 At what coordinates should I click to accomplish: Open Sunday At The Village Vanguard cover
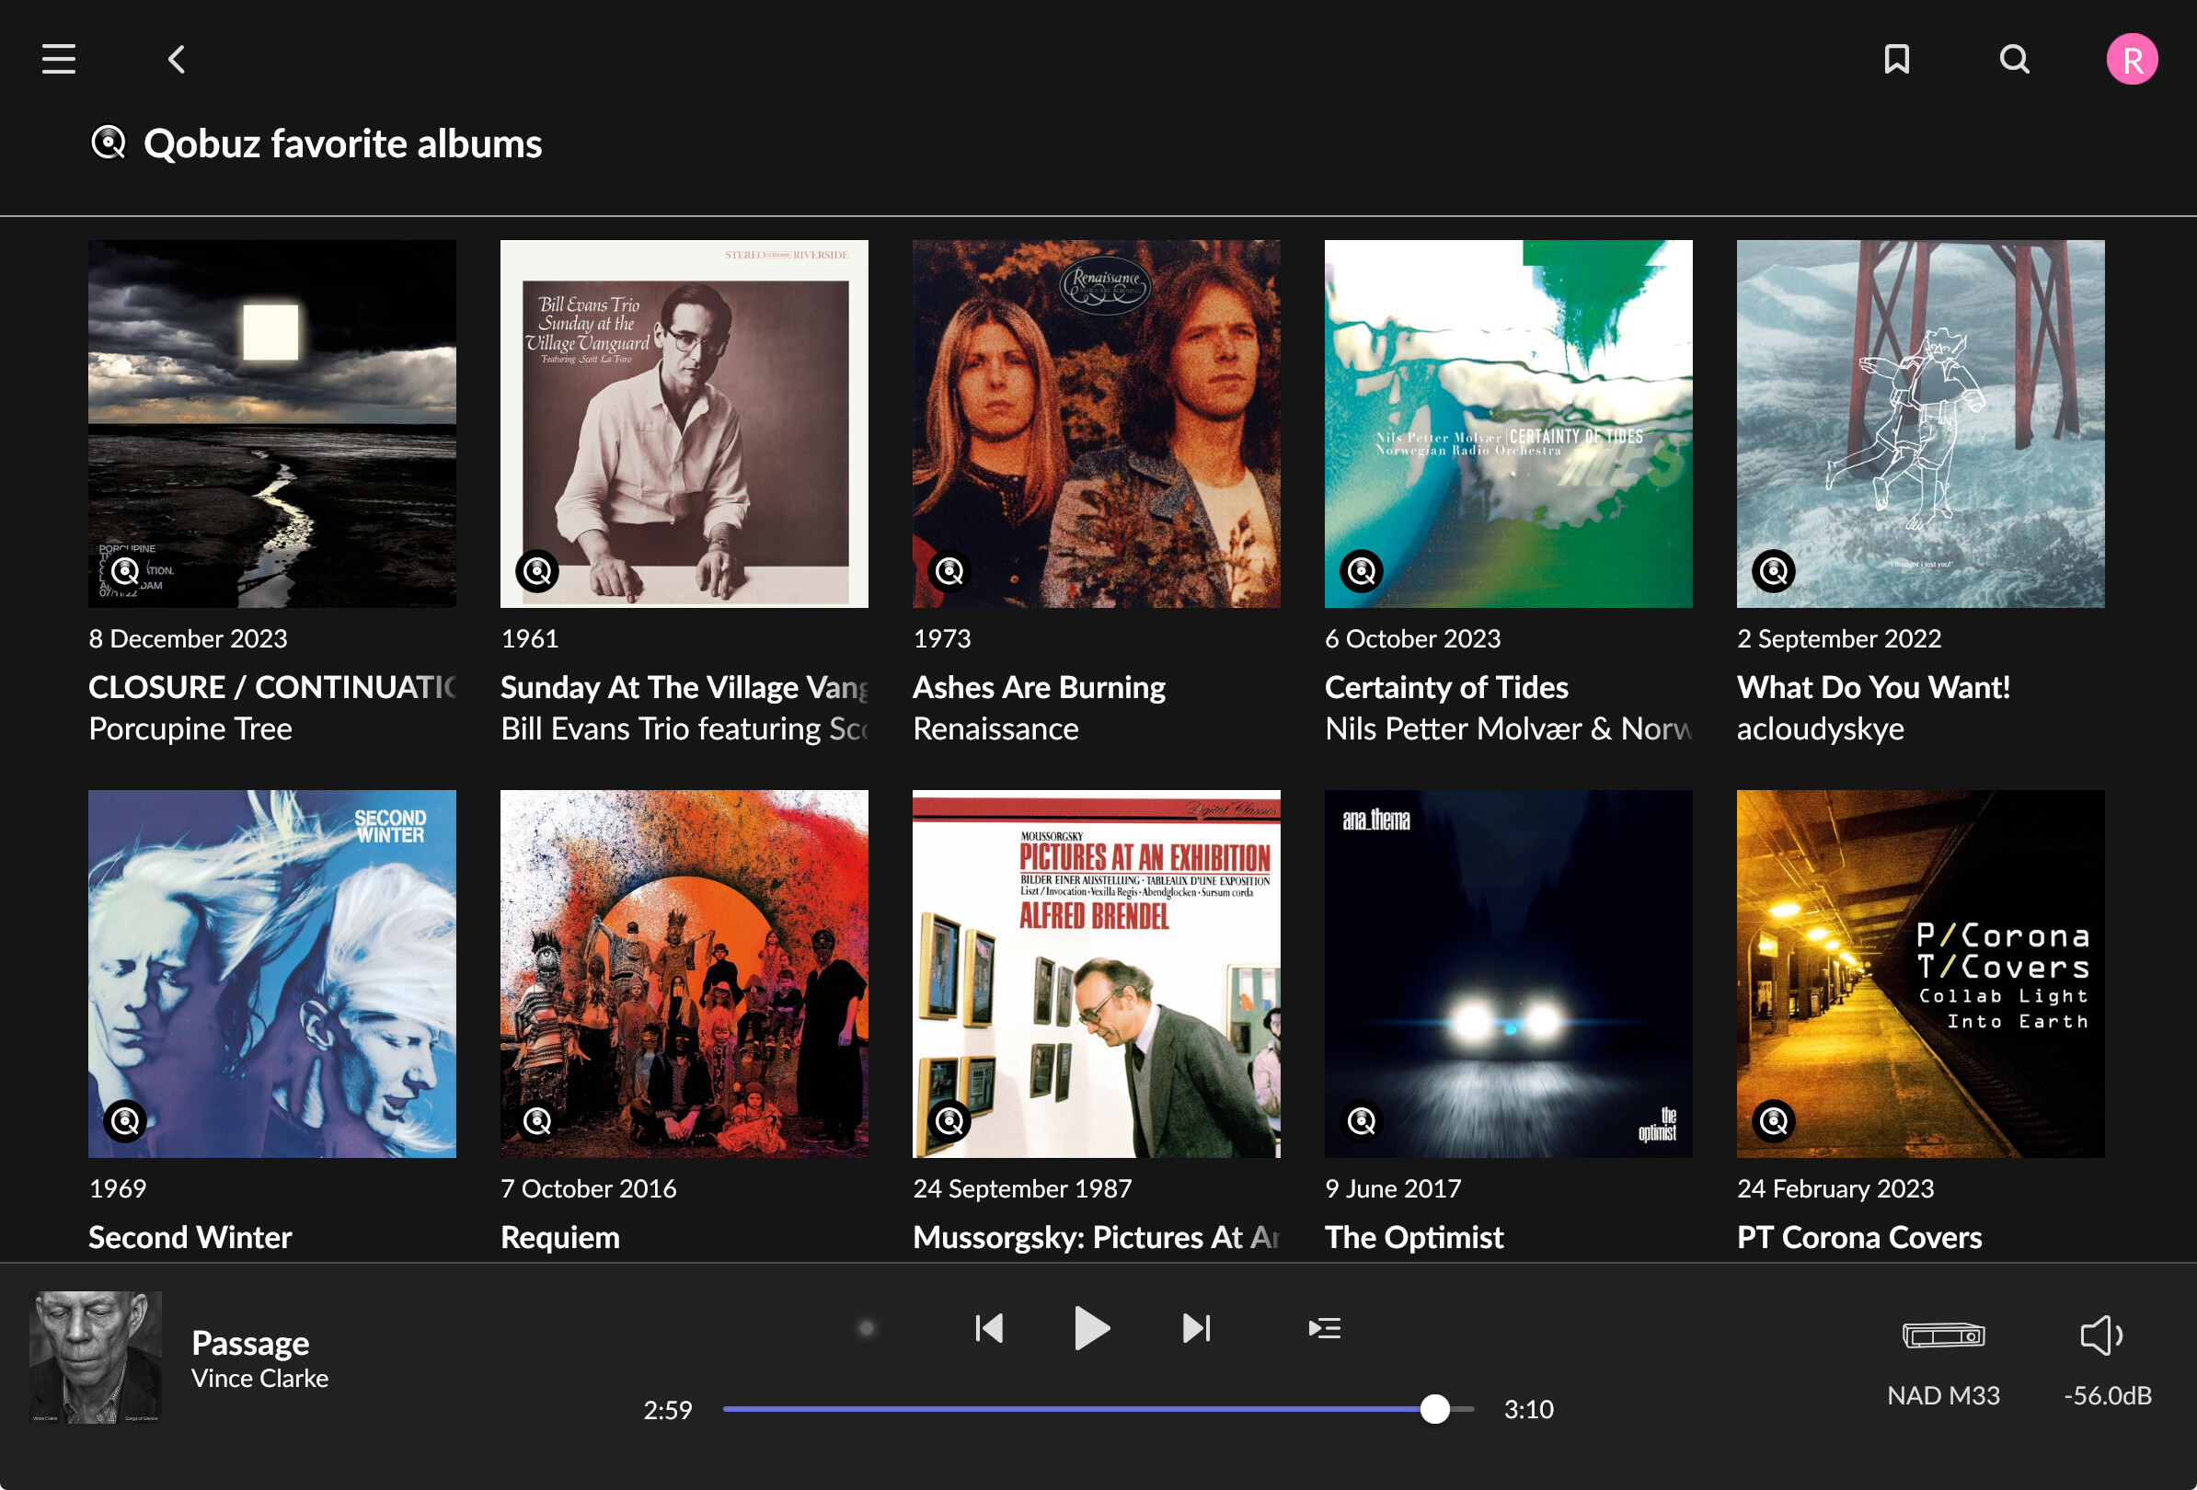point(684,423)
